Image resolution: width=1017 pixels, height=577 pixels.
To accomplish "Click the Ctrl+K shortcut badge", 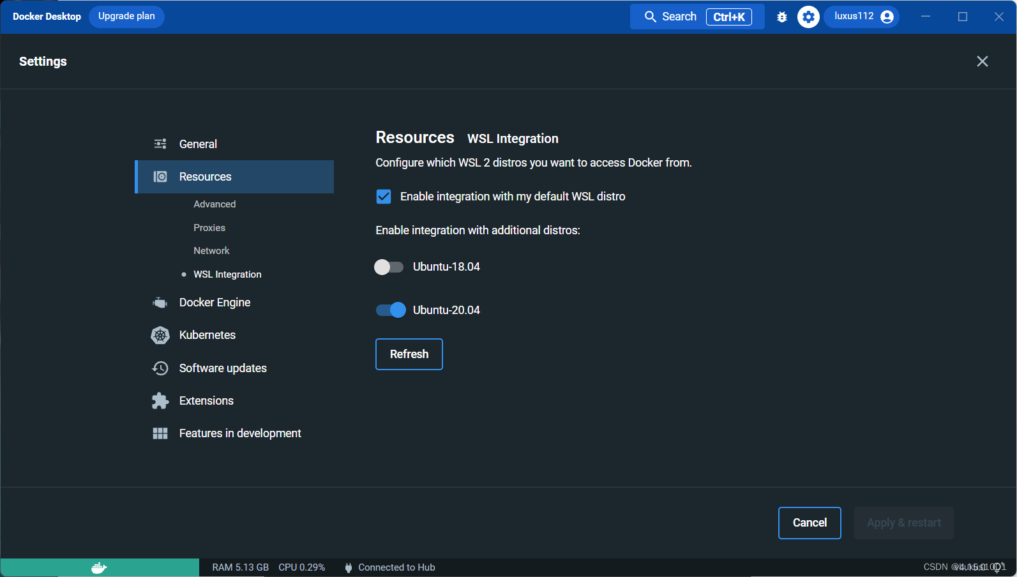I will coord(729,17).
